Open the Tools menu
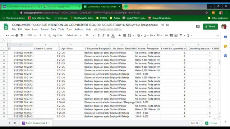Image resolution: width=230 pixels, height=129 pixels. (61, 29)
